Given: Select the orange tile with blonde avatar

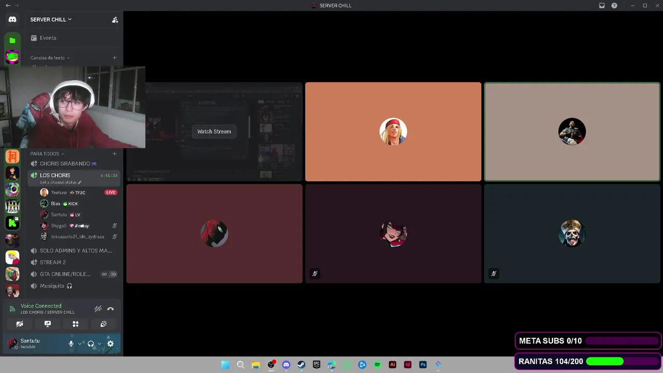Looking at the screenshot, I should coord(393,132).
